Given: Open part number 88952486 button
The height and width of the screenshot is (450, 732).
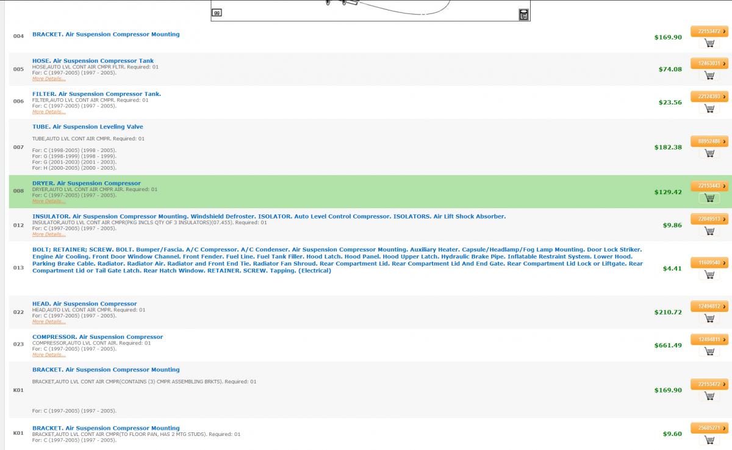Looking at the screenshot, I should [709, 141].
